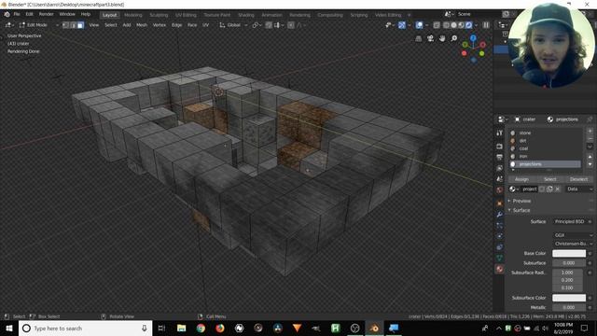Open the Render menu
This screenshot has width=597, height=336.
pos(47,14)
